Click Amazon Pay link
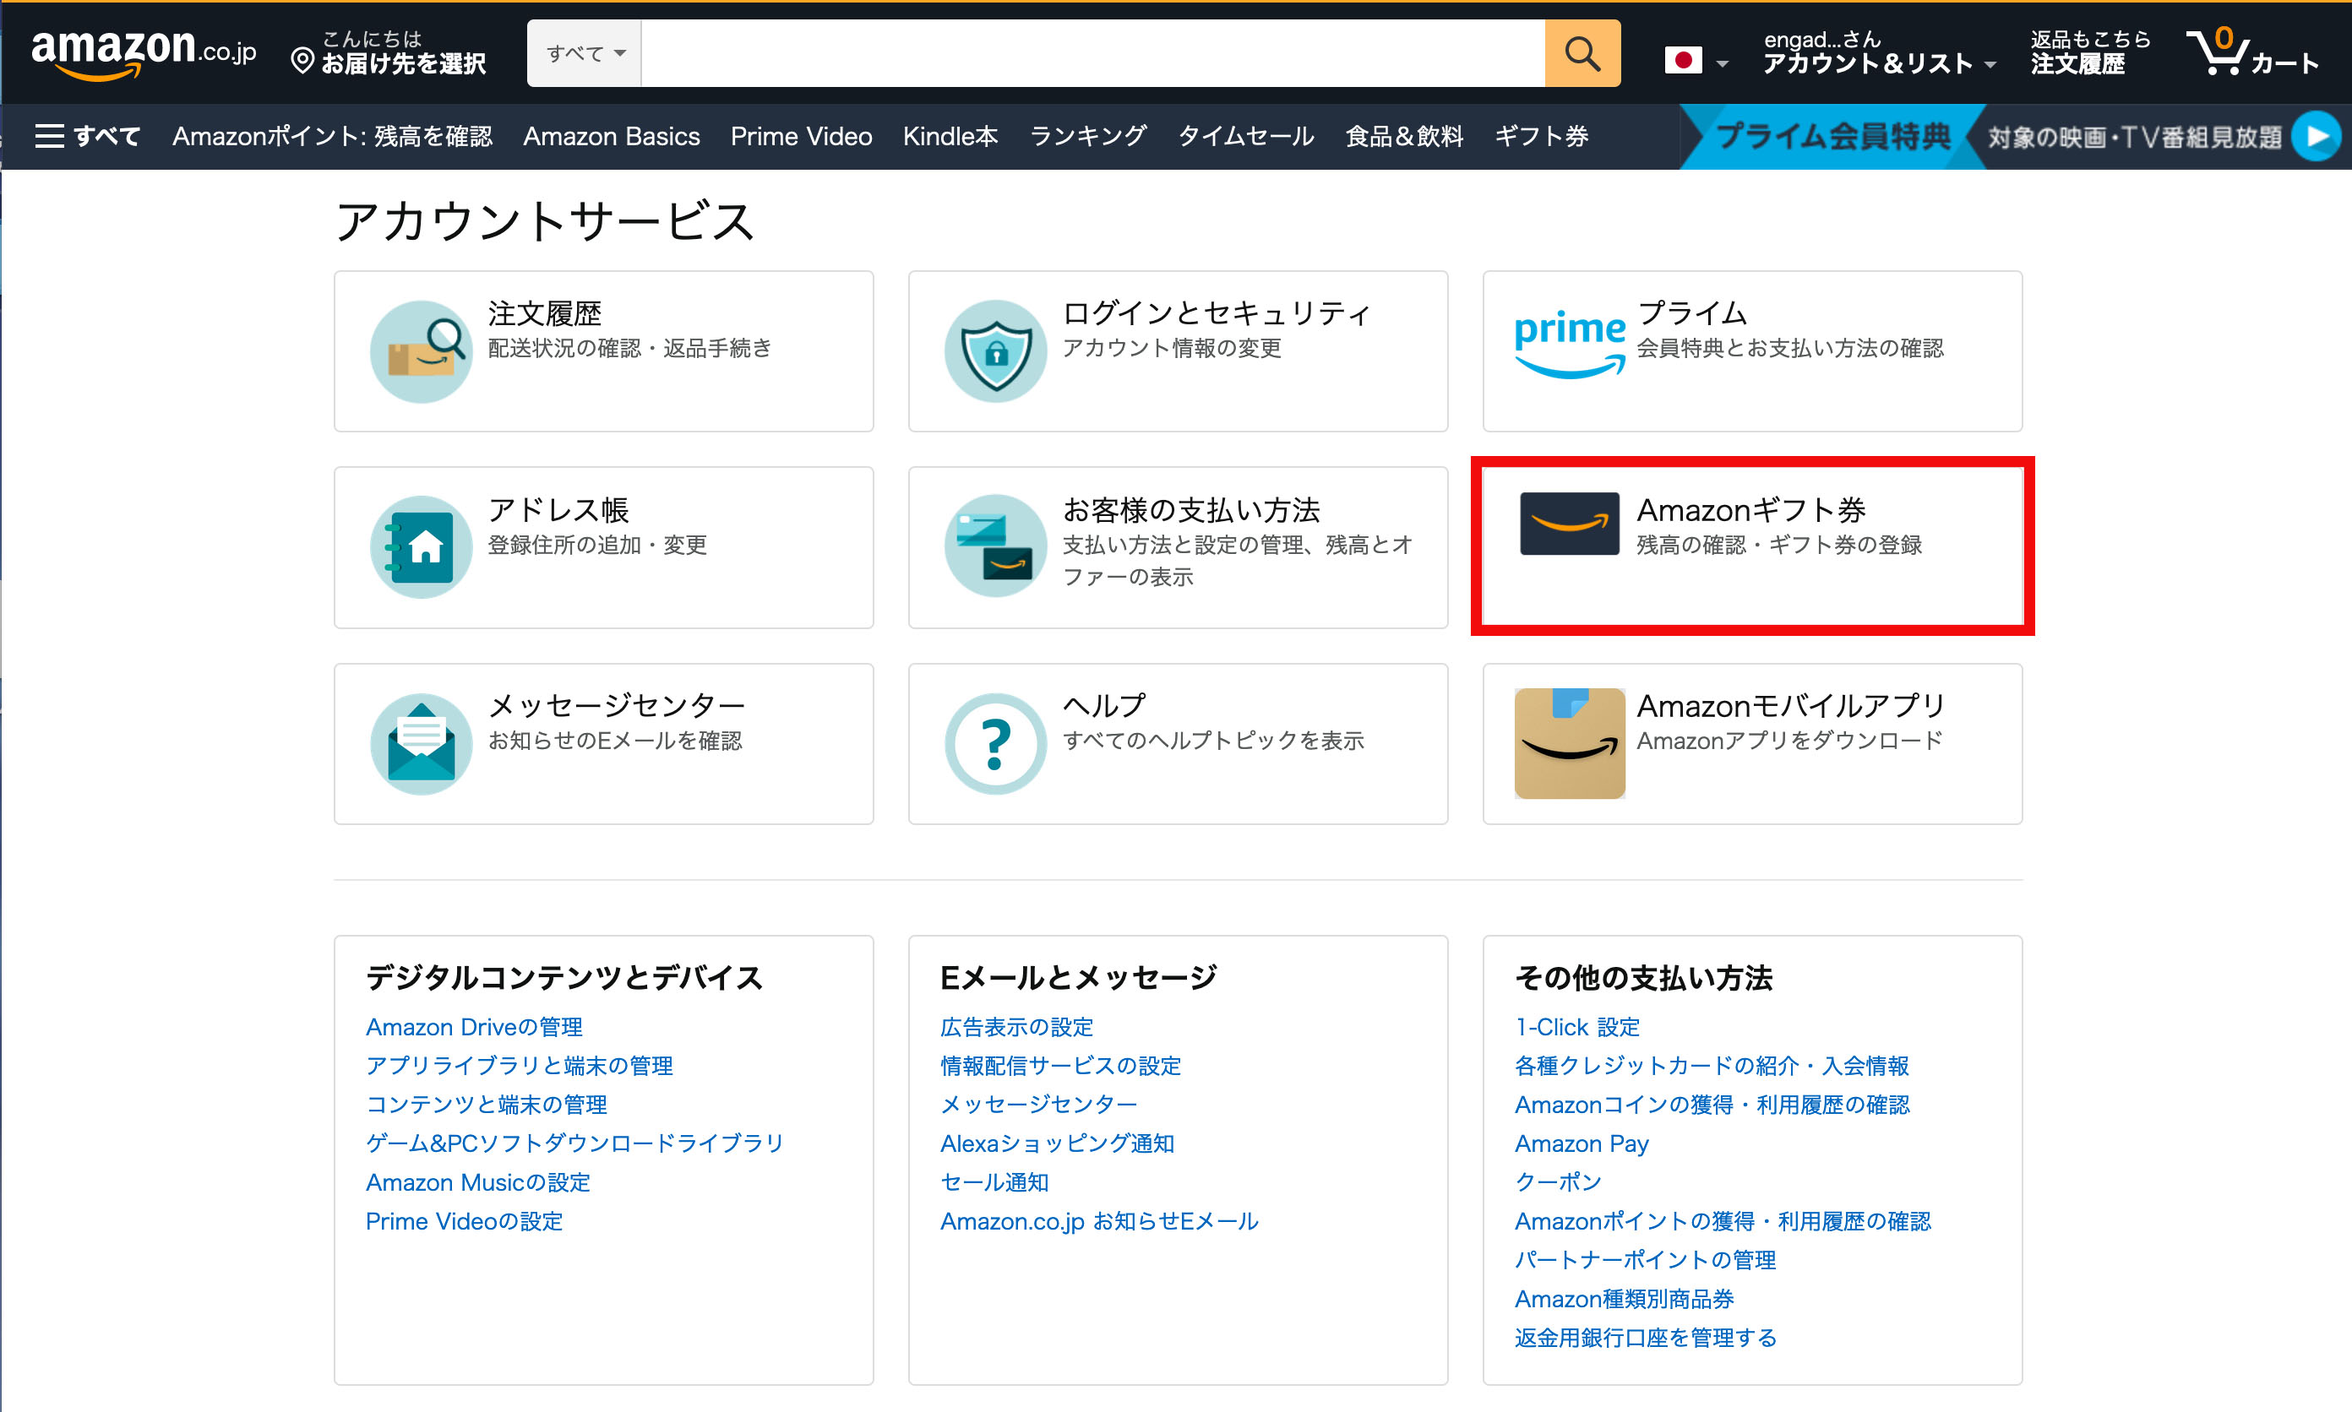2352x1412 pixels. point(1581,1143)
